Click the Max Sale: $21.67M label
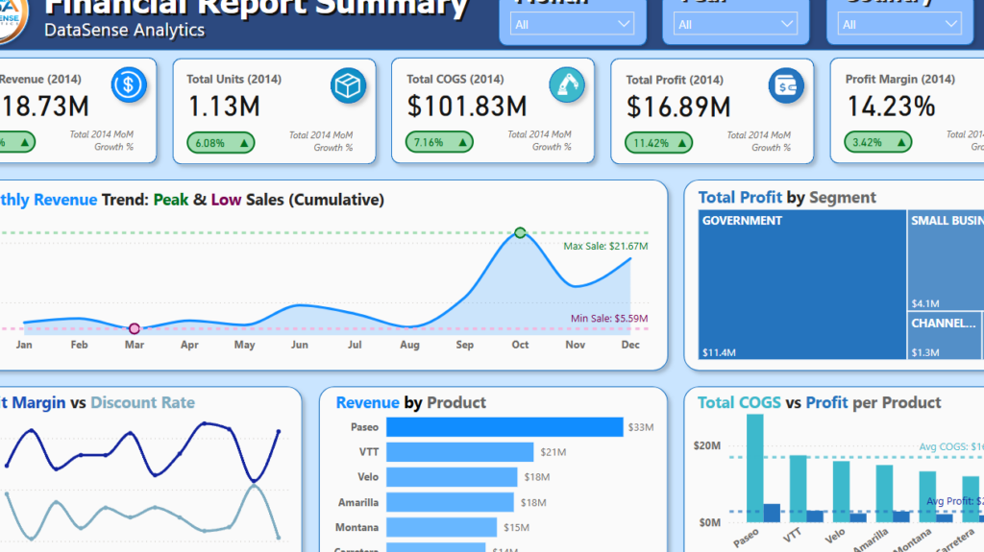 (605, 246)
